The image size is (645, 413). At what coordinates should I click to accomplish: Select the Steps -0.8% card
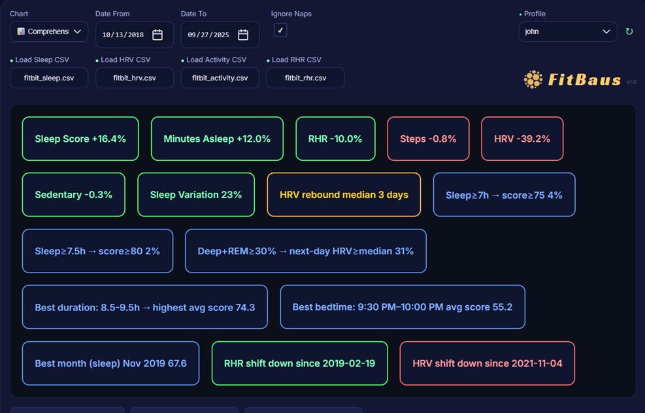click(x=428, y=139)
